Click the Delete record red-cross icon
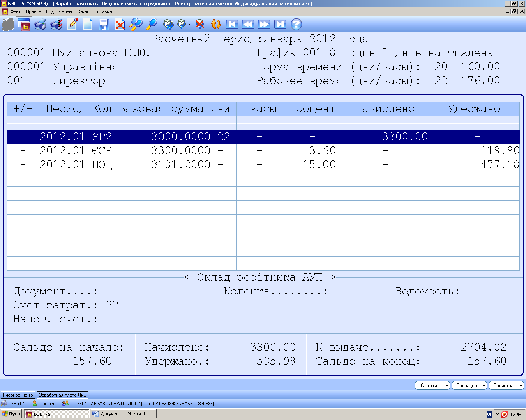The height and width of the screenshot is (420, 526). pyautogui.click(x=120, y=25)
